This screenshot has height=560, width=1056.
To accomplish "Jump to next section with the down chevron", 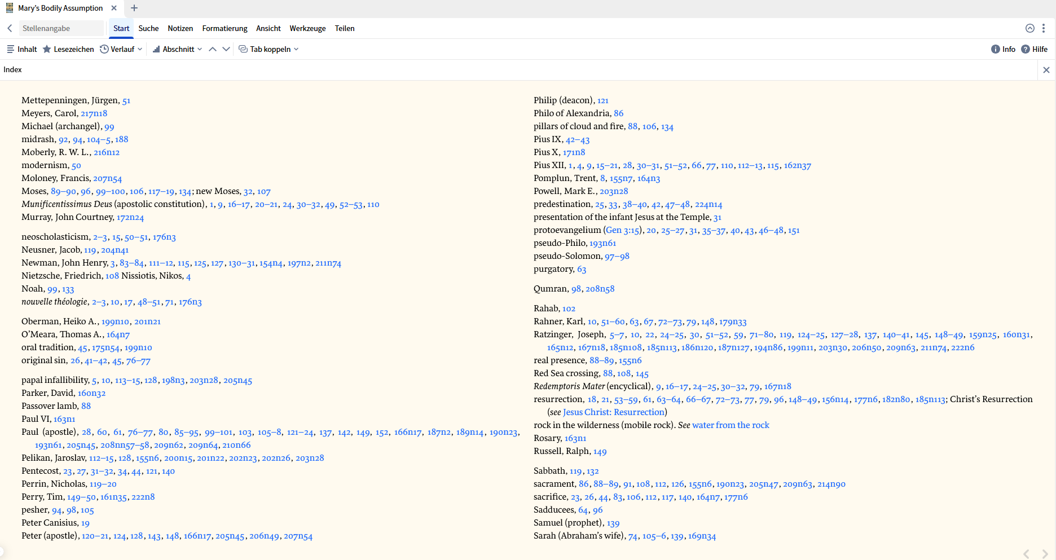I will [226, 49].
